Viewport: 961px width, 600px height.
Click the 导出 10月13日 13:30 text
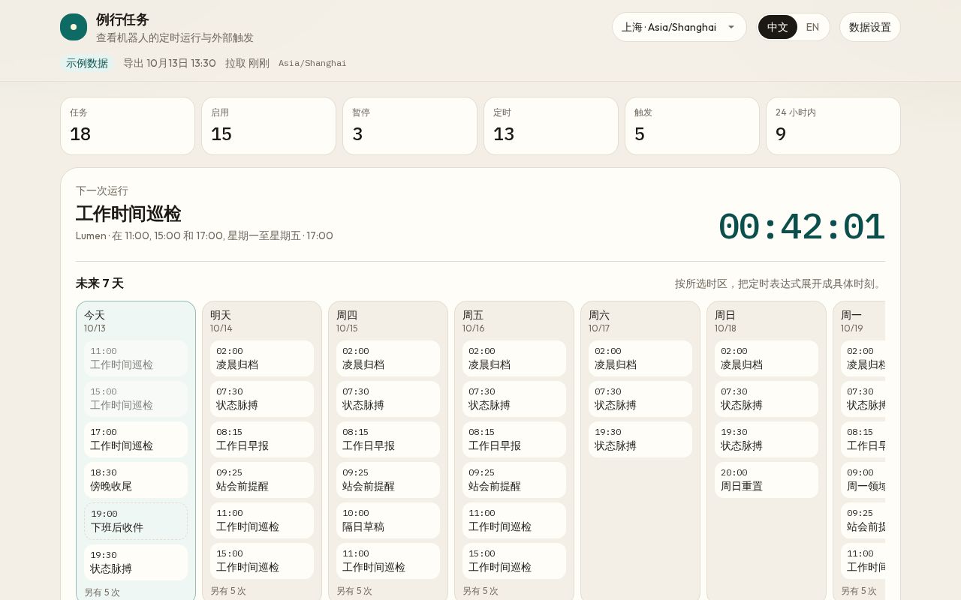coord(170,63)
